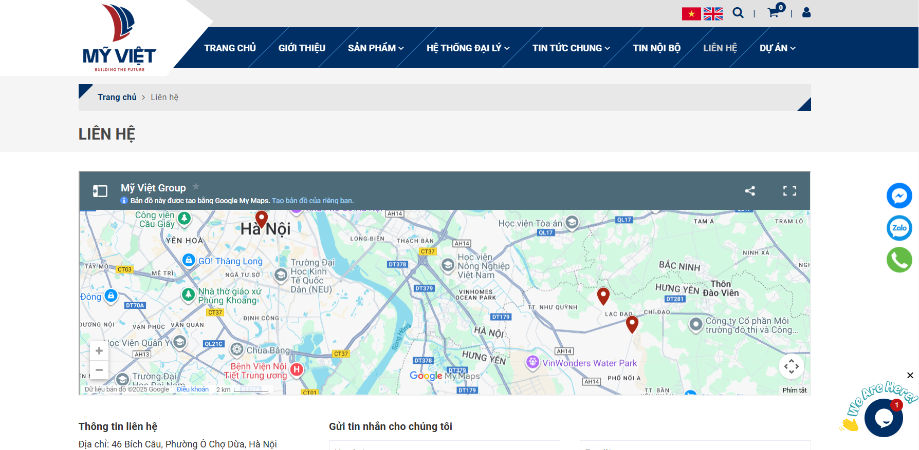This screenshot has height=450, width=919.
Task: Click the Công viên Cầu Giấy park marker
Action: coord(184,219)
